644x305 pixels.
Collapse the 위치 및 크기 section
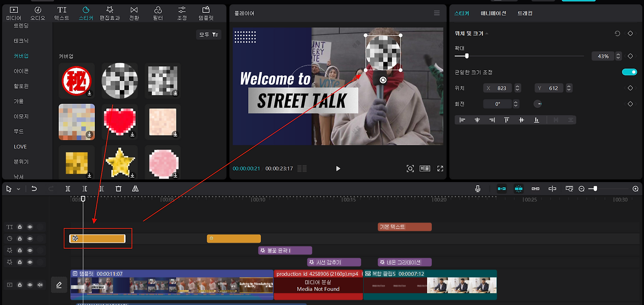(487, 34)
